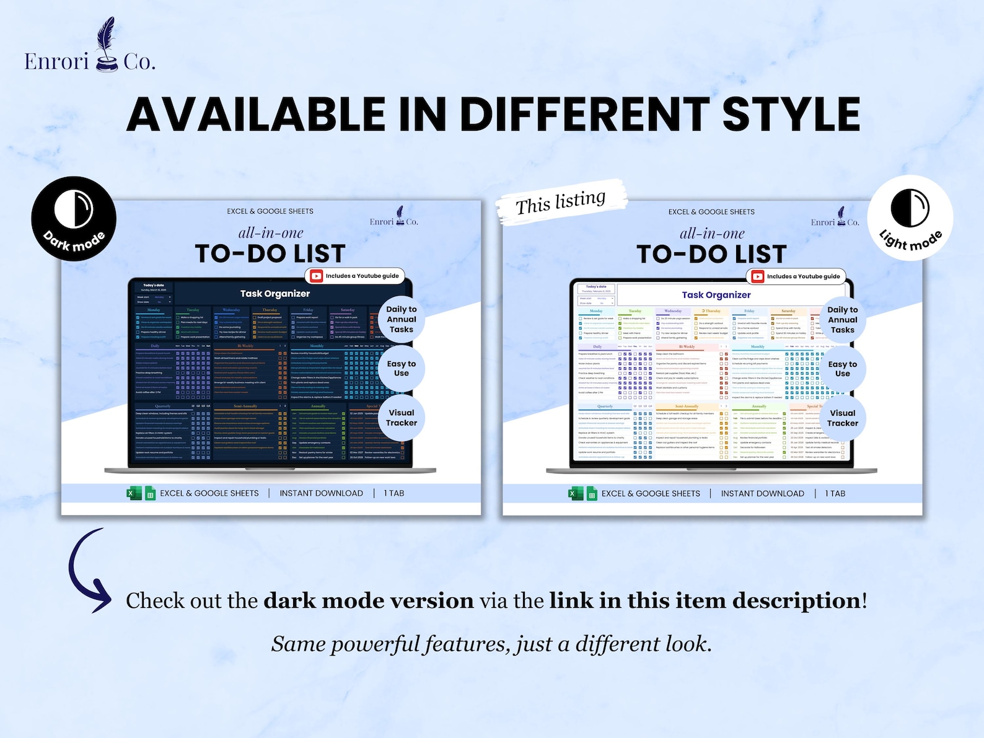Click 'Easy to Use' bubble in dark card
Screen dimensions: 984x738
coord(402,369)
